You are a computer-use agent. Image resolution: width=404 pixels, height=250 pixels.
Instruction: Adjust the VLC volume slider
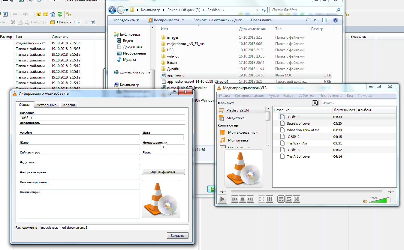[380, 201]
